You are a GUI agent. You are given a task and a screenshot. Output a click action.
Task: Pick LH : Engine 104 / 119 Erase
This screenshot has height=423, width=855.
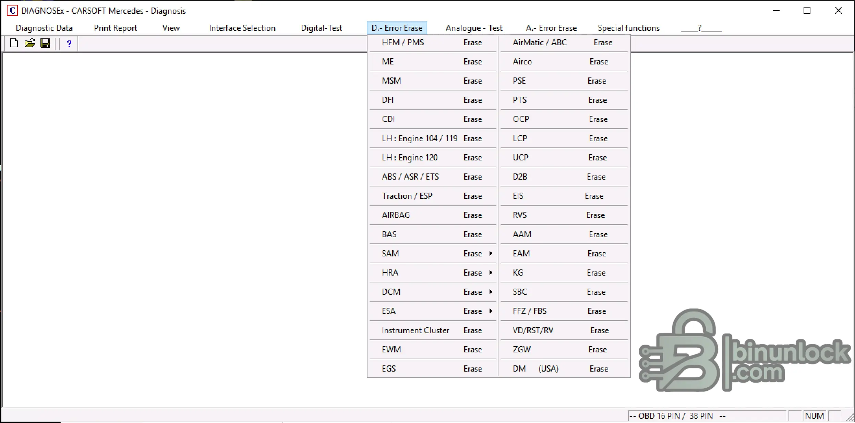pos(432,138)
